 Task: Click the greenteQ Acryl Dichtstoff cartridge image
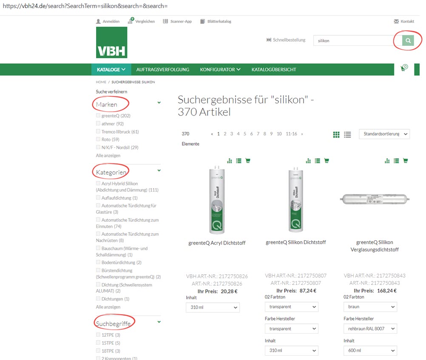click(x=217, y=200)
